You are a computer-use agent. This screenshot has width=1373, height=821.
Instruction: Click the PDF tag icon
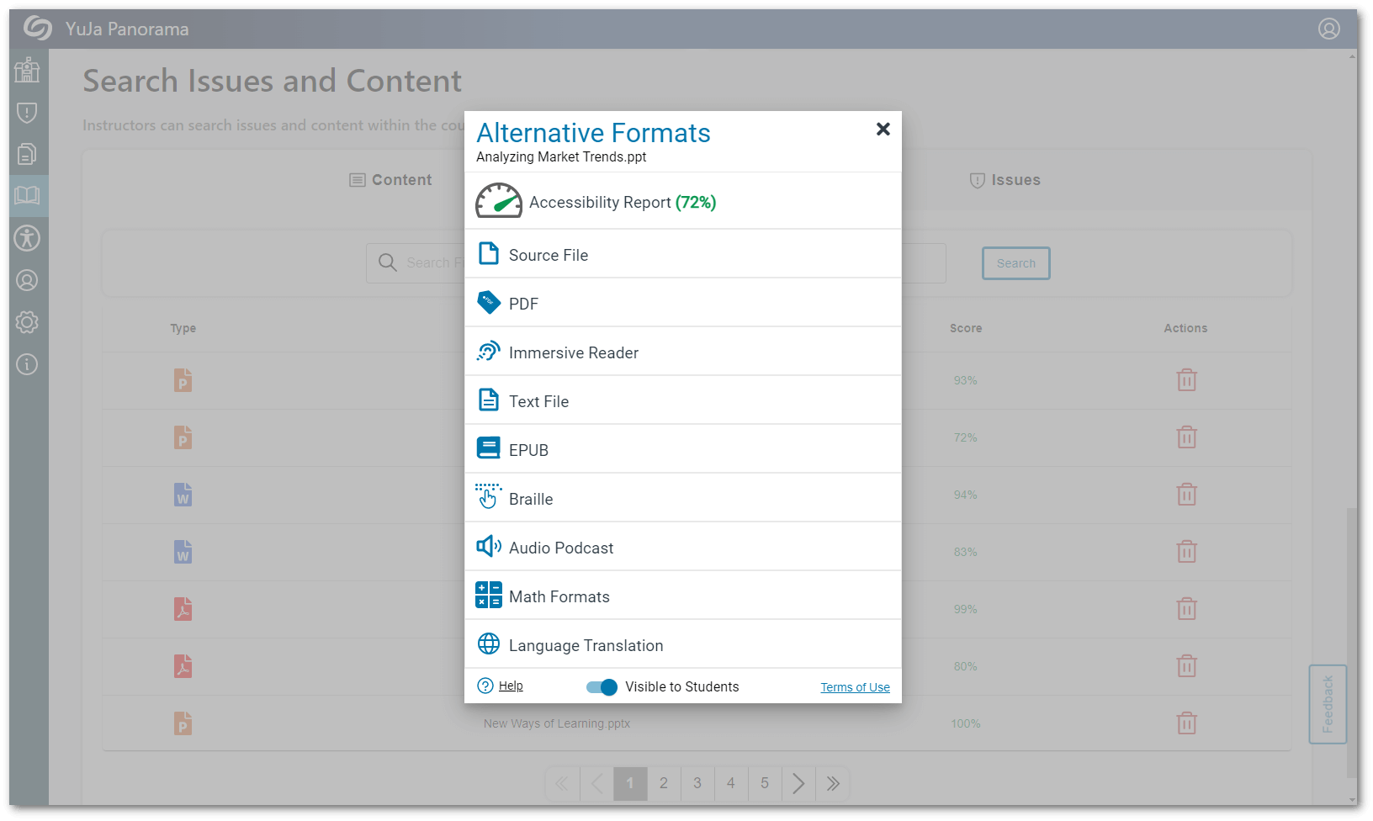pyautogui.click(x=488, y=303)
